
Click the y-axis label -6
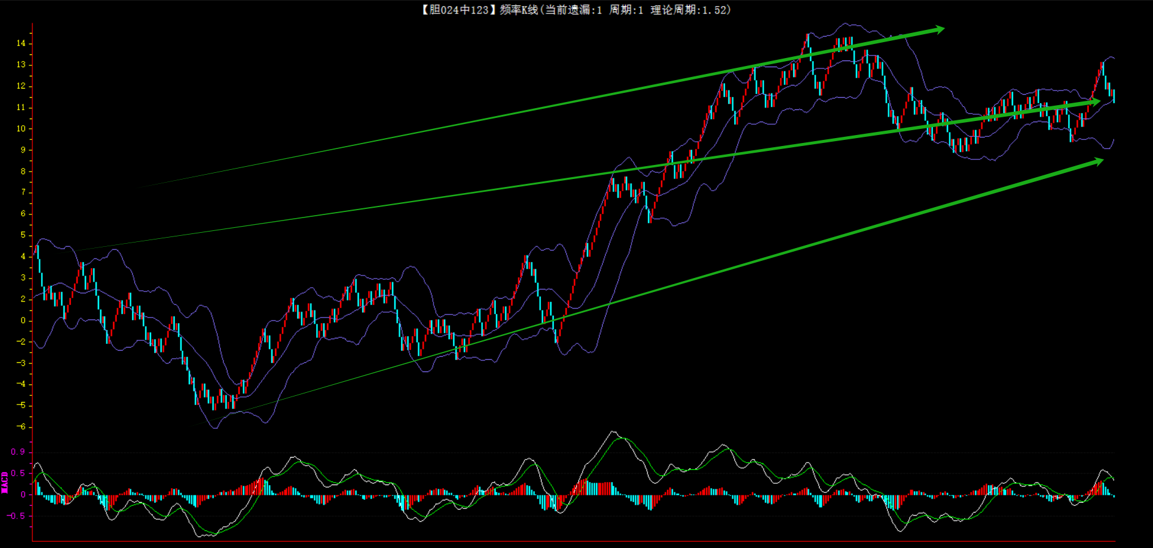click(21, 427)
